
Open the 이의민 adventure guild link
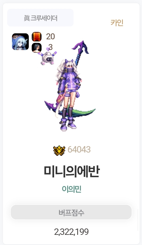pos(72,189)
